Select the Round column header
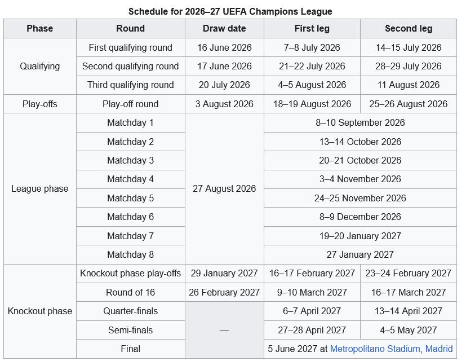 point(131,29)
